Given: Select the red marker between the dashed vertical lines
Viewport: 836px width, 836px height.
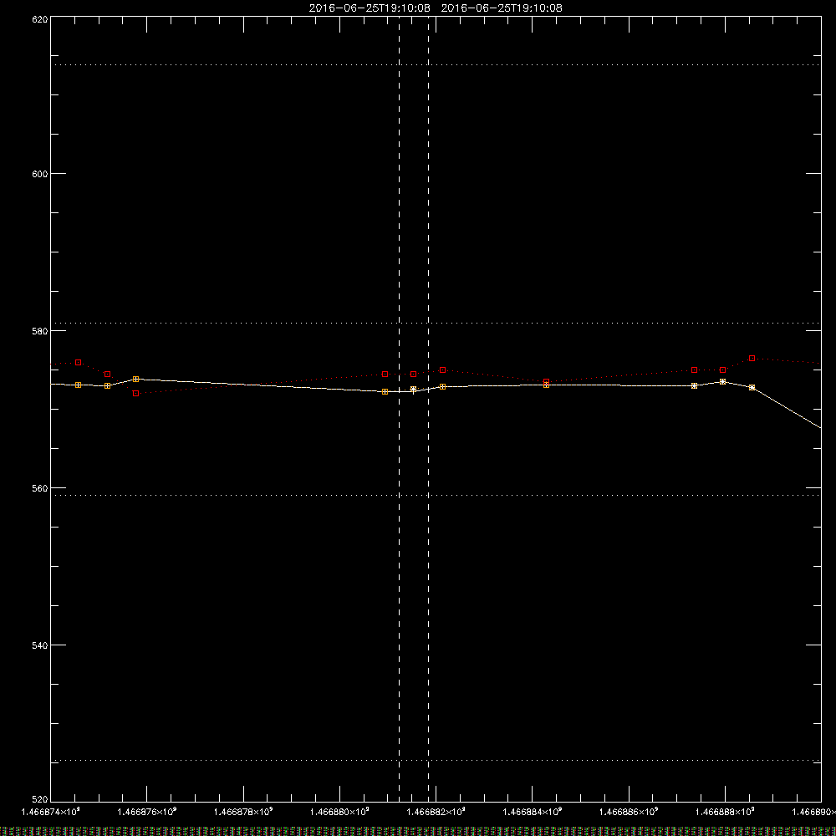Looking at the screenshot, I should click(x=413, y=375).
